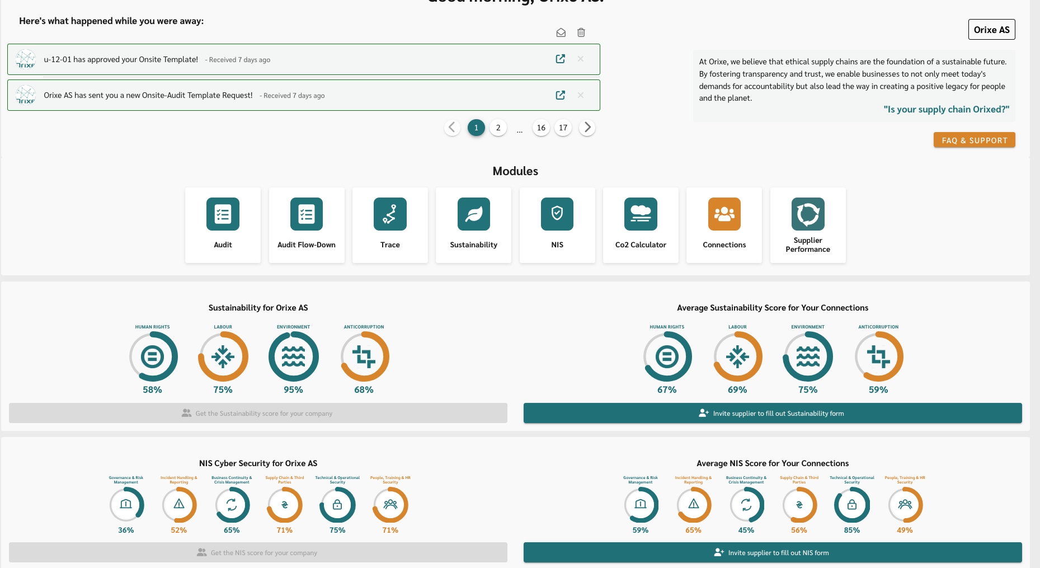Click Orixe AS Labour 75% gauge
The image size is (1040, 568).
pos(223,356)
